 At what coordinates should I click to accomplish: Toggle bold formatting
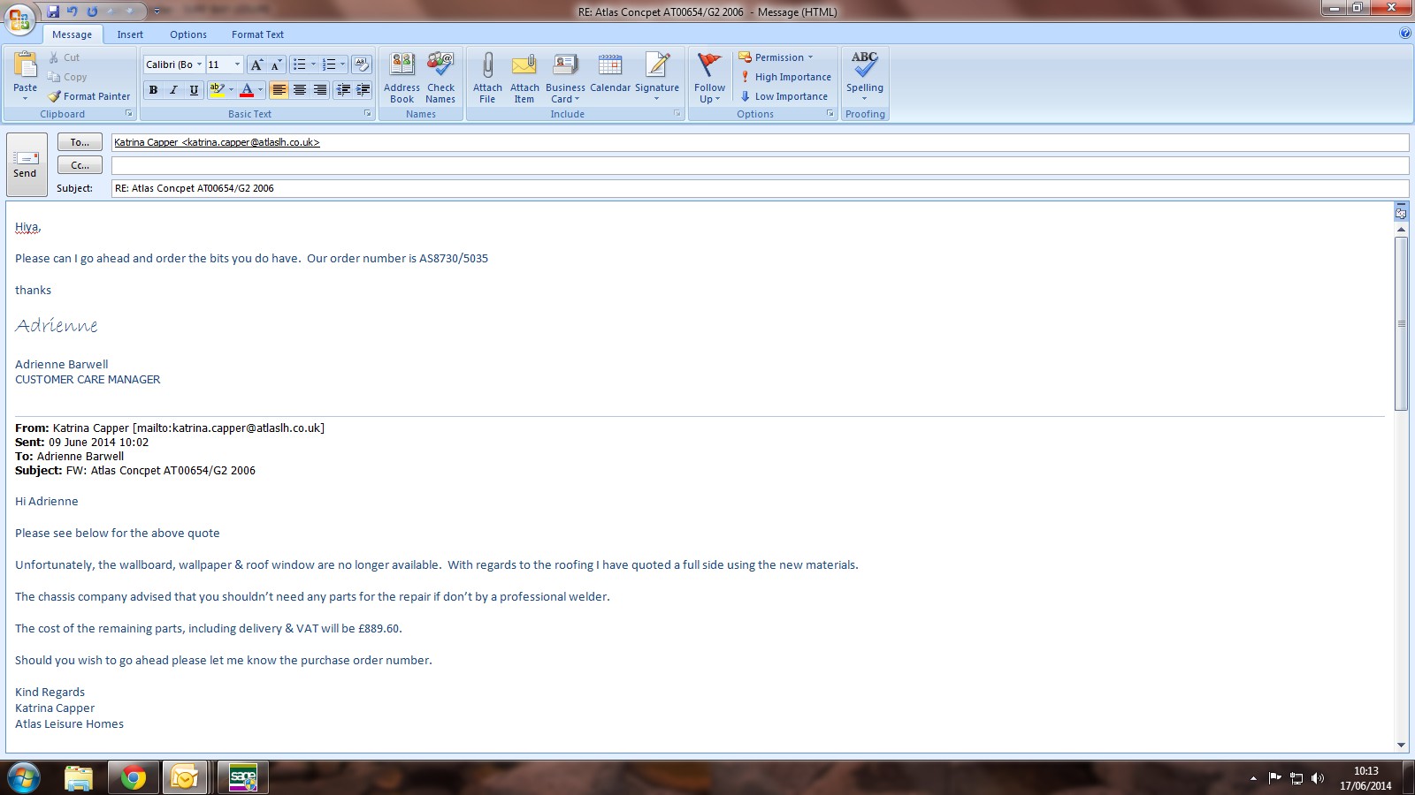[153, 90]
